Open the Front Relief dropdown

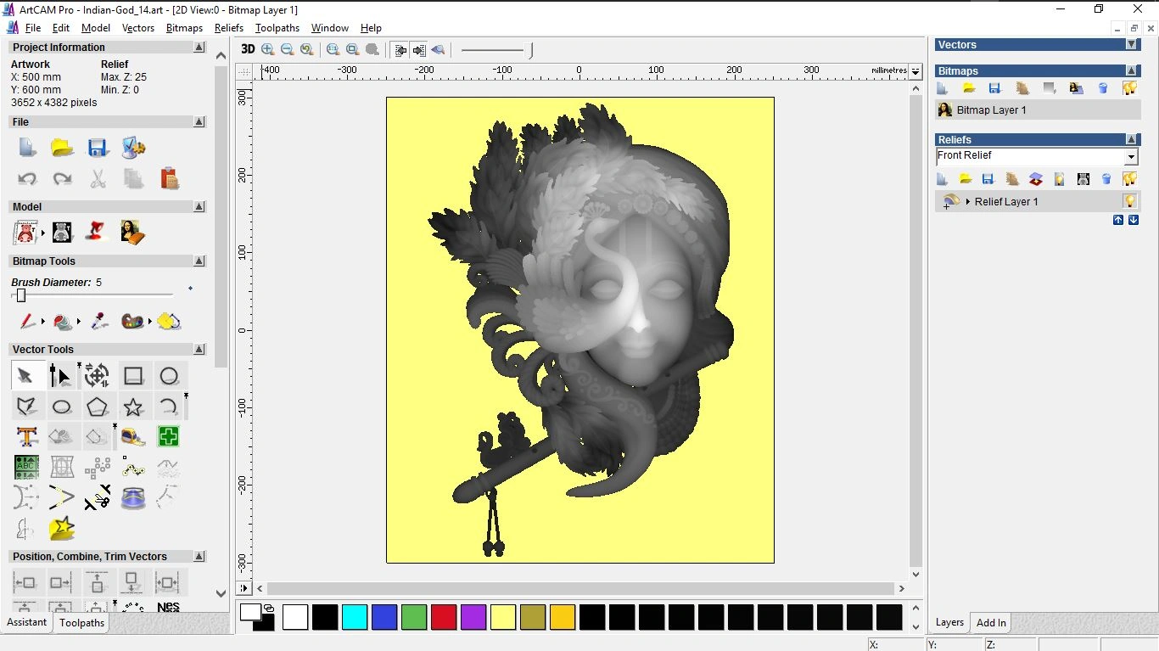click(x=1130, y=157)
